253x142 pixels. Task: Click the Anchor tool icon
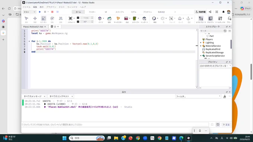(188, 19)
